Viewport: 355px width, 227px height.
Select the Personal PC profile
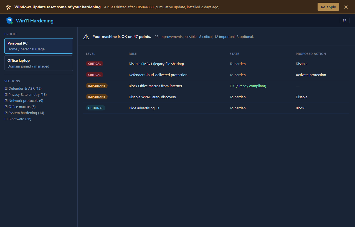pos(39,46)
